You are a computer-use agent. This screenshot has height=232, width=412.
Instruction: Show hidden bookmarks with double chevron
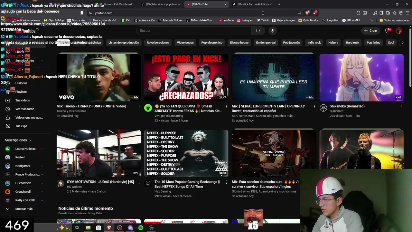click(x=371, y=20)
